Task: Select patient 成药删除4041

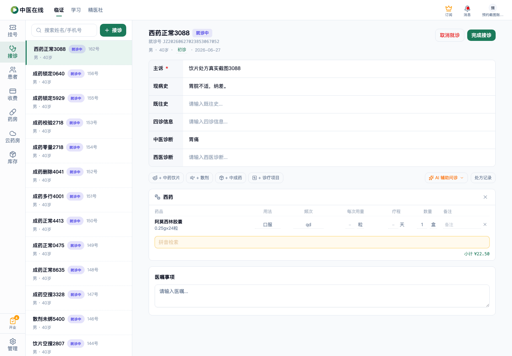Action: 79,175
